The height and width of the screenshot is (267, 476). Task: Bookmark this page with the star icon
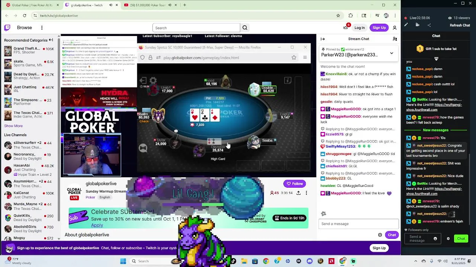pos(338,16)
